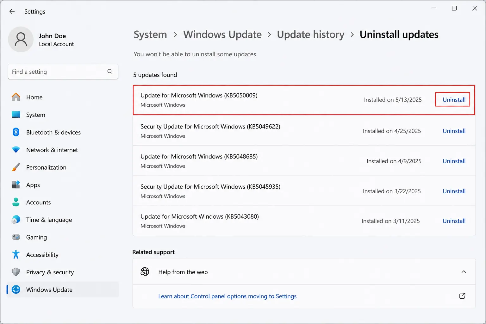This screenshot has height=324, width=486.
Task: Select the Gaming sidebar label
Action: pos(36,237)
